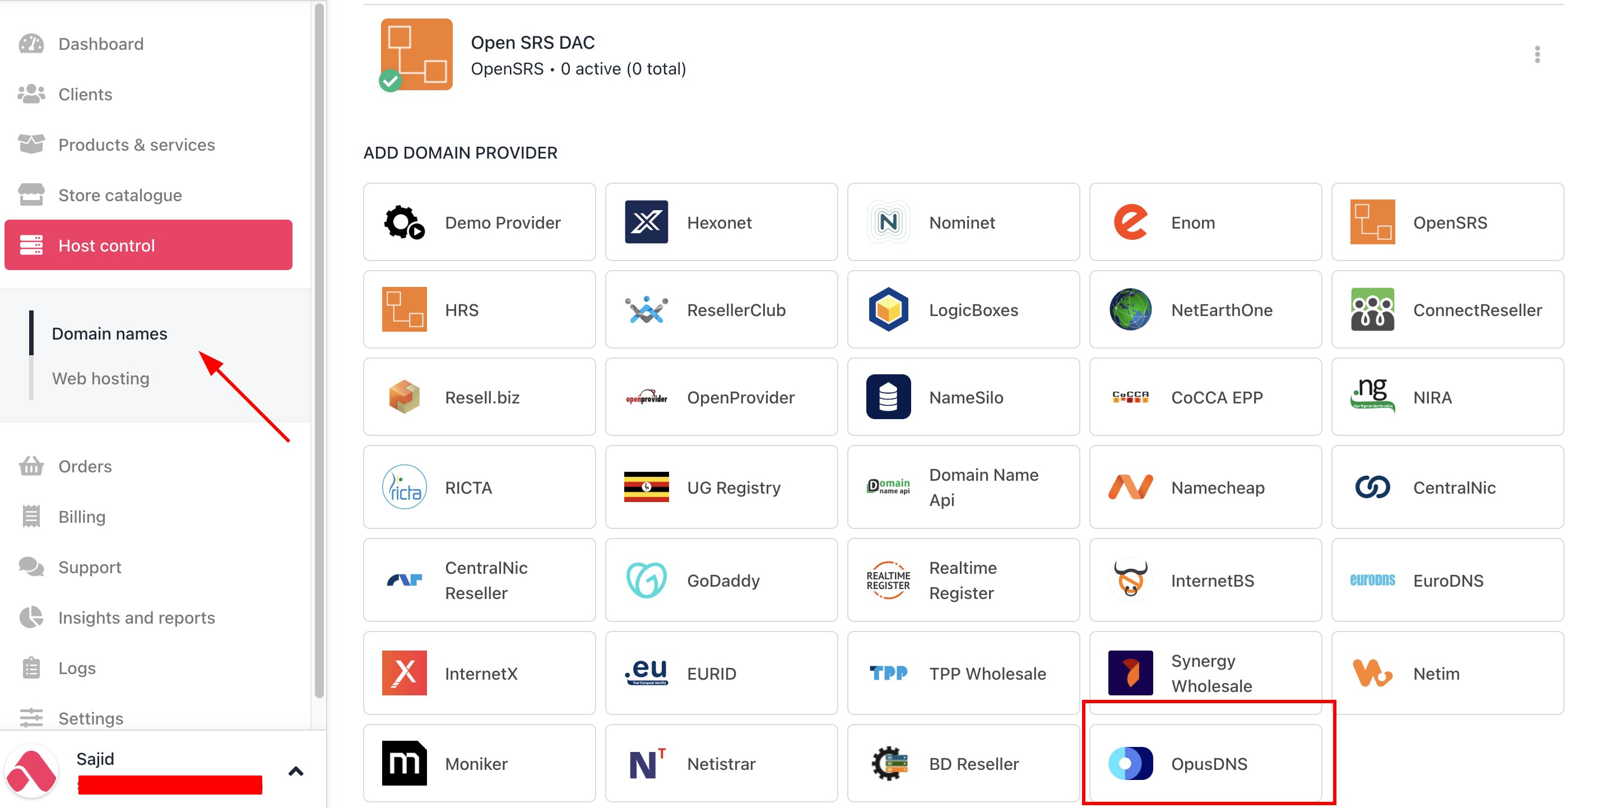Click the Sajid account avatar logo

[x=31, y=771]
